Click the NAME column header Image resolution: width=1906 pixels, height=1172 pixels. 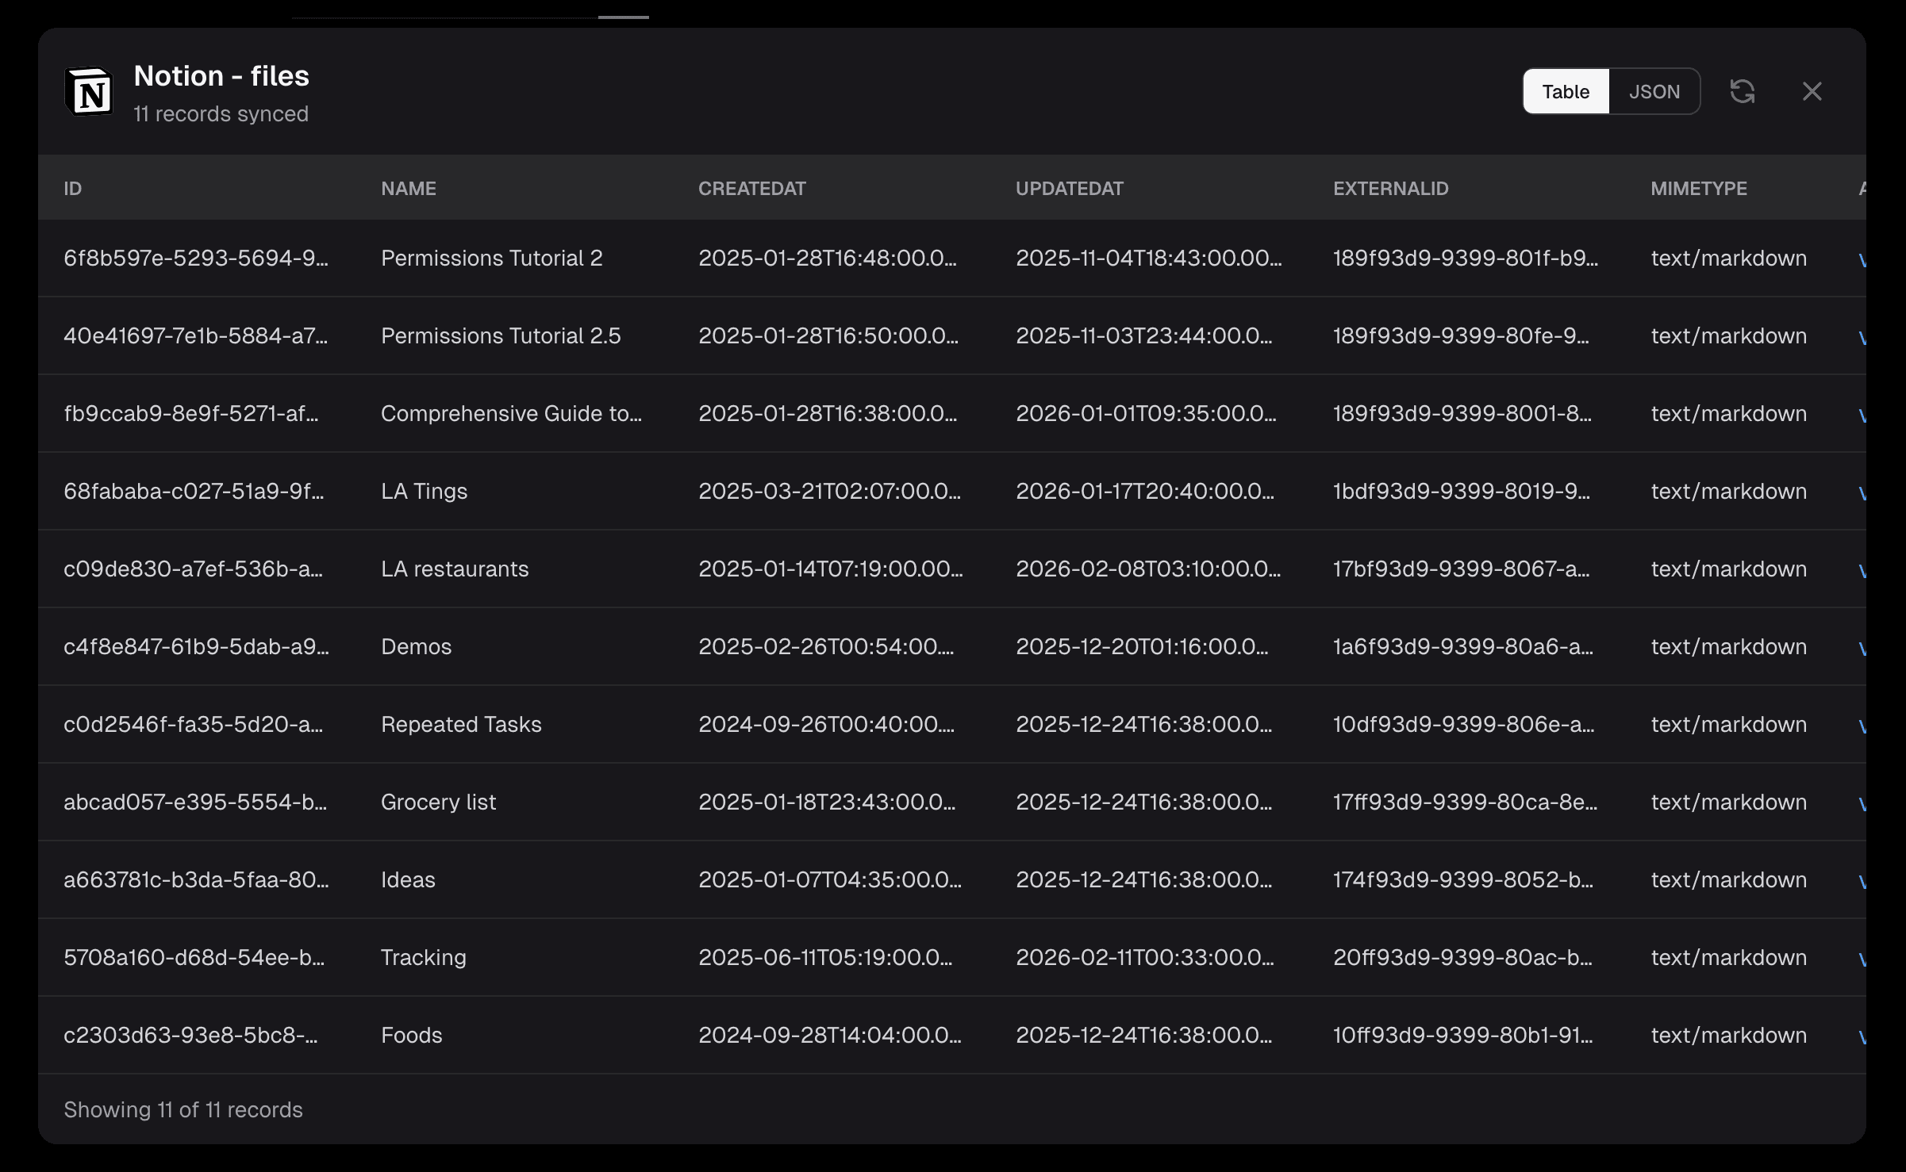[x=408, y=189]
